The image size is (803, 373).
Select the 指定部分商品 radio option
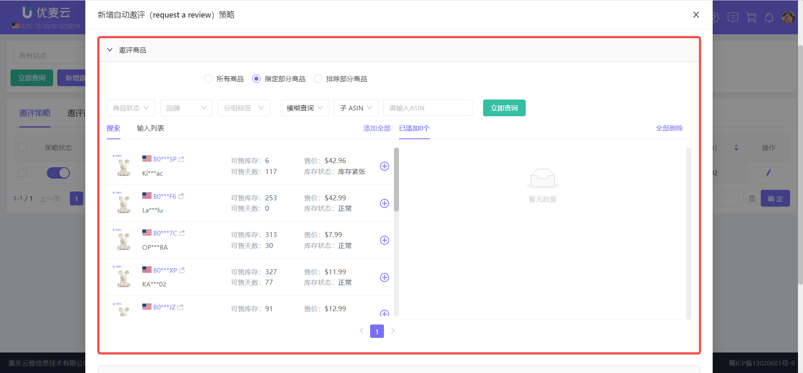[x=256, y=79]
